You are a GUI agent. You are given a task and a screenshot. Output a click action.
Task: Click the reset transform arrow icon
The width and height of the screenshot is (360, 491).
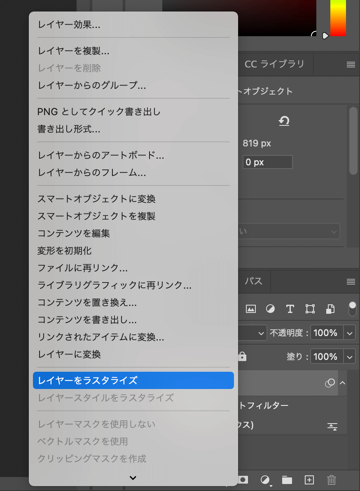pos(284,121)
